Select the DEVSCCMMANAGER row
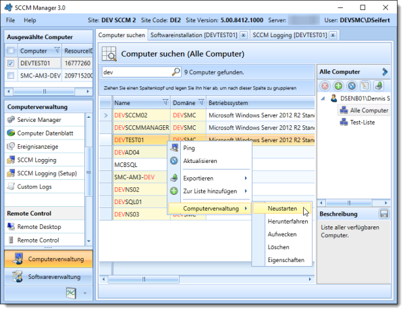This screenshot has height=324, width=405. coord(207,127)
